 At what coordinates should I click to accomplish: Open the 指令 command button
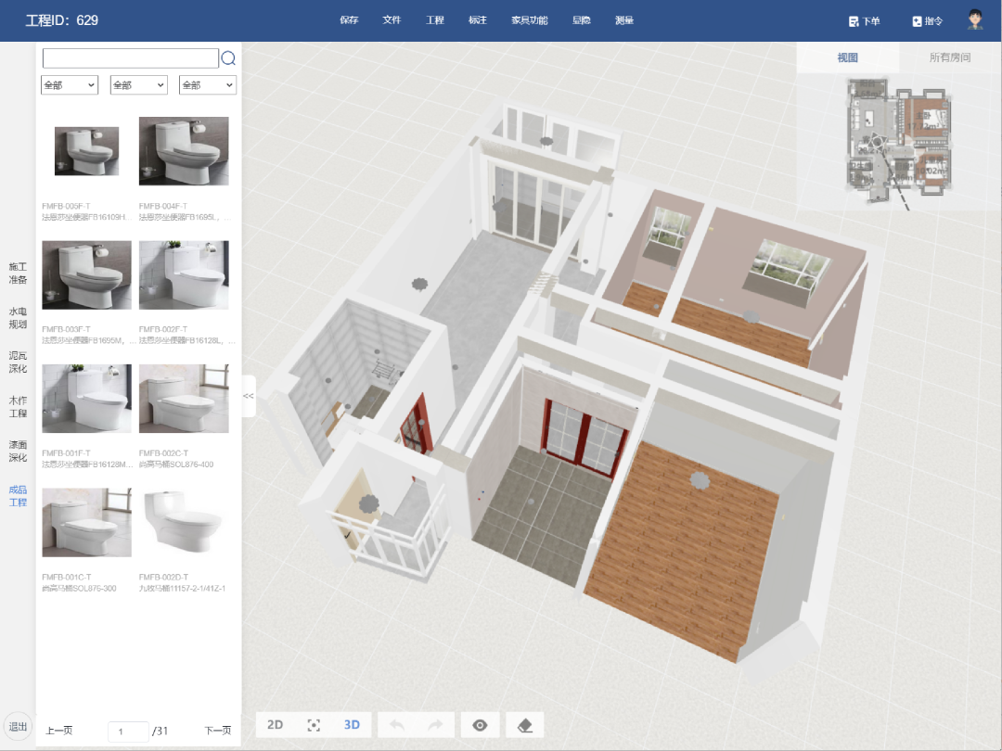pyautogui.click(x=927, y=21)
